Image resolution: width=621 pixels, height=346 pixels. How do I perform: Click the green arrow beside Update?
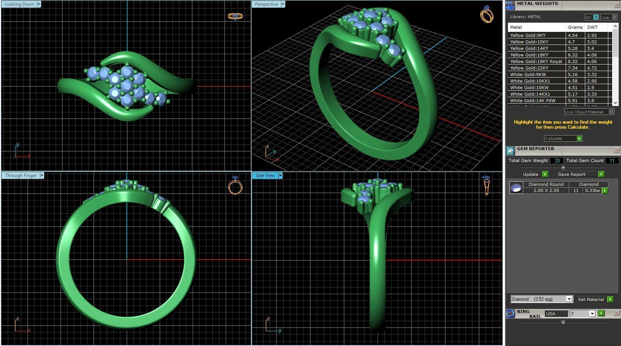[545, 174]
